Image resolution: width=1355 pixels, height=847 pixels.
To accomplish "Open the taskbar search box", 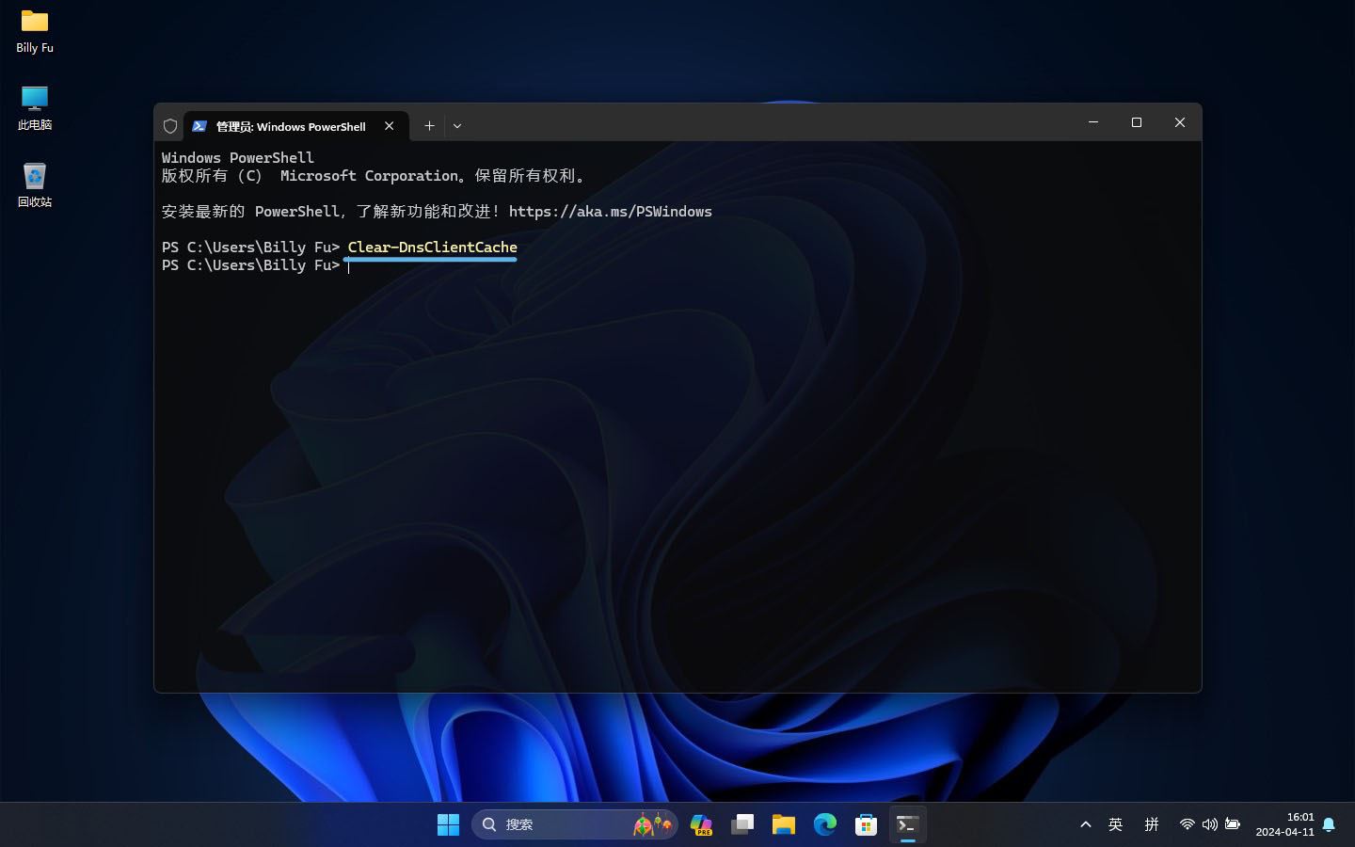I will pos(574,824).
